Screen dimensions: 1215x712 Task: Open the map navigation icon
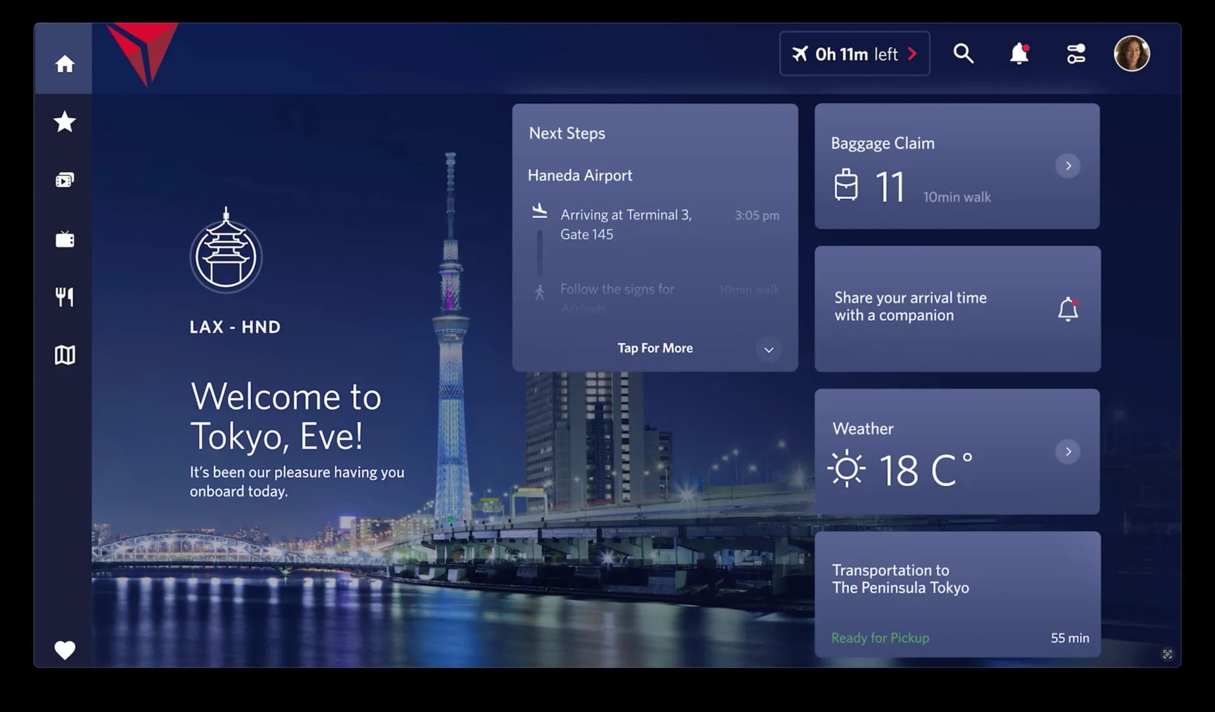click(65, 354)
